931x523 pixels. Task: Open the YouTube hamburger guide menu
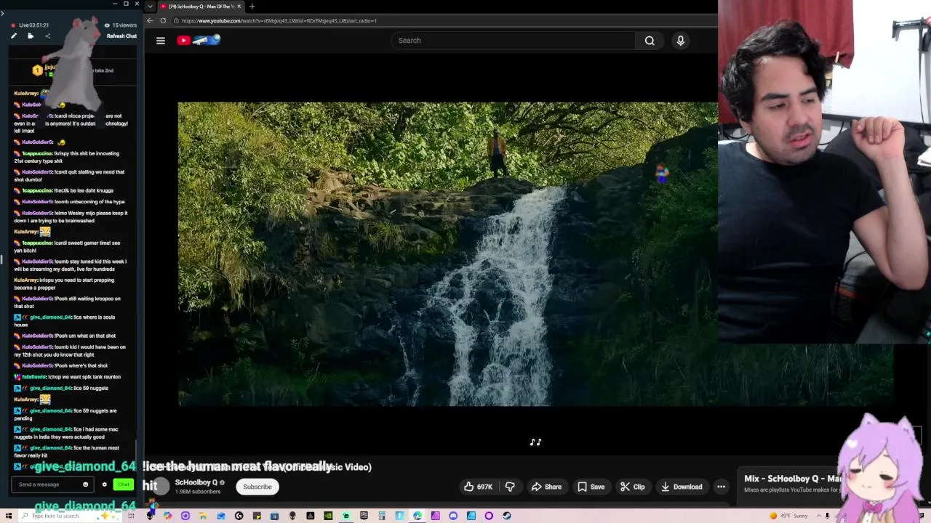161,41
